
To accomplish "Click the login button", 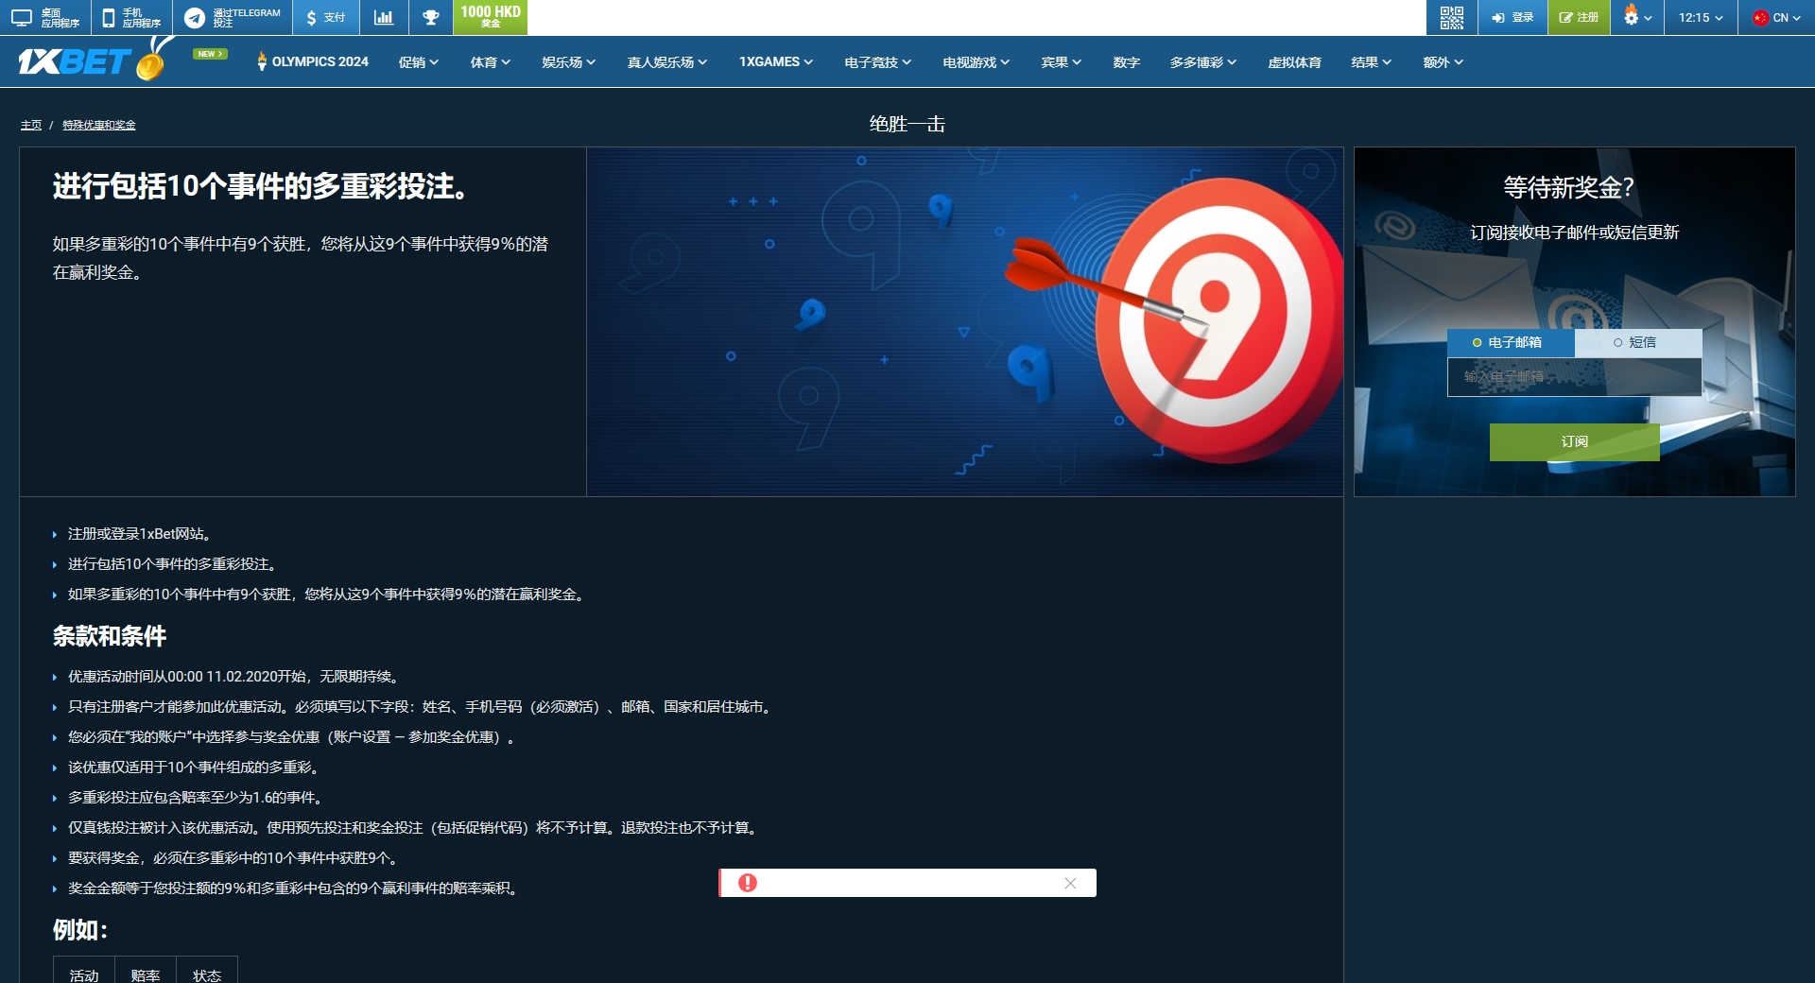I will pyautogui.click(x=1512, y=17).
